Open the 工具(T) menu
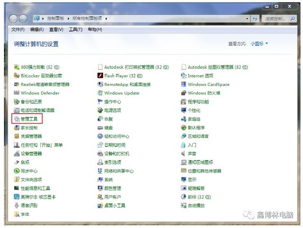The height and width of the screenshot is (228, 303). (x=76, y=29)
